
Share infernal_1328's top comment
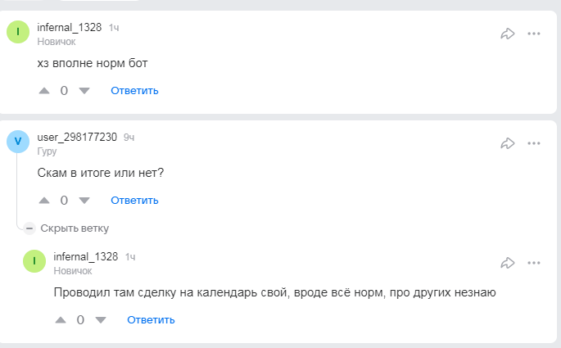[508, 34]
